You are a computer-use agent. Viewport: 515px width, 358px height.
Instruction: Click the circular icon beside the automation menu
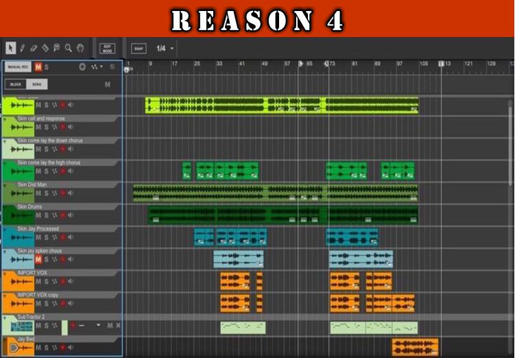82,67
